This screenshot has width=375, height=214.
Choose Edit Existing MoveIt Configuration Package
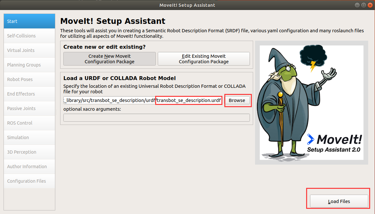(204, 59)
